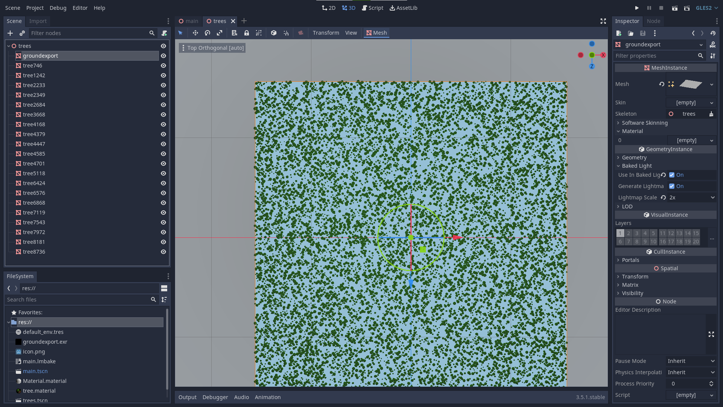Click the Process Priority spinner up arrow

(712, 381)
